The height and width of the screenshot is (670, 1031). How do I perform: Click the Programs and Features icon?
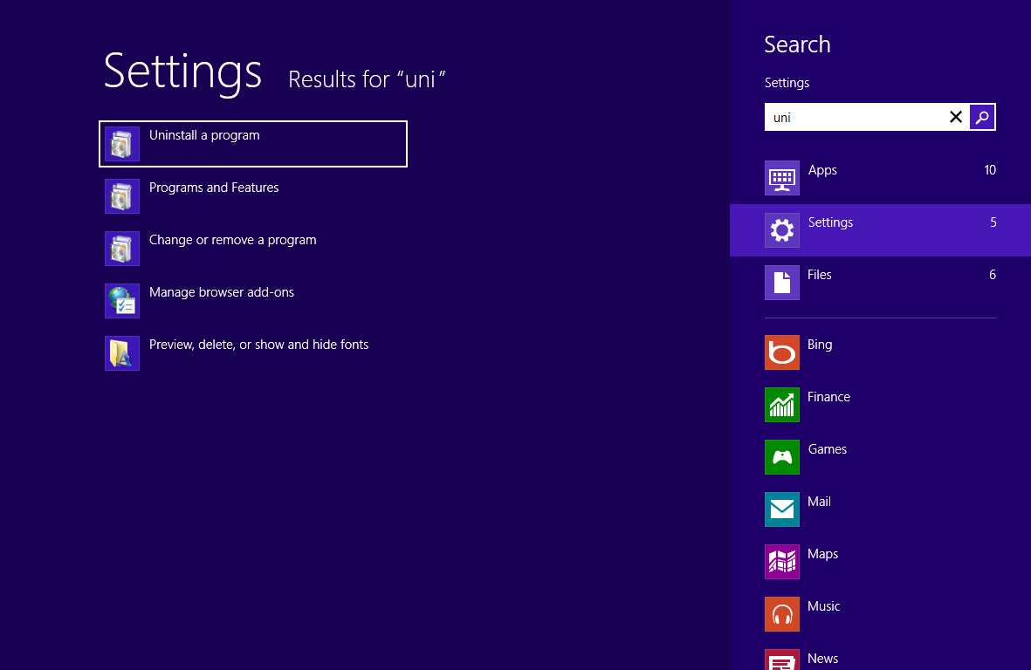coord(122,196)
